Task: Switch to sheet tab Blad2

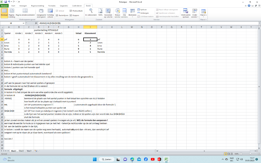Action: [x=21, y=151]
